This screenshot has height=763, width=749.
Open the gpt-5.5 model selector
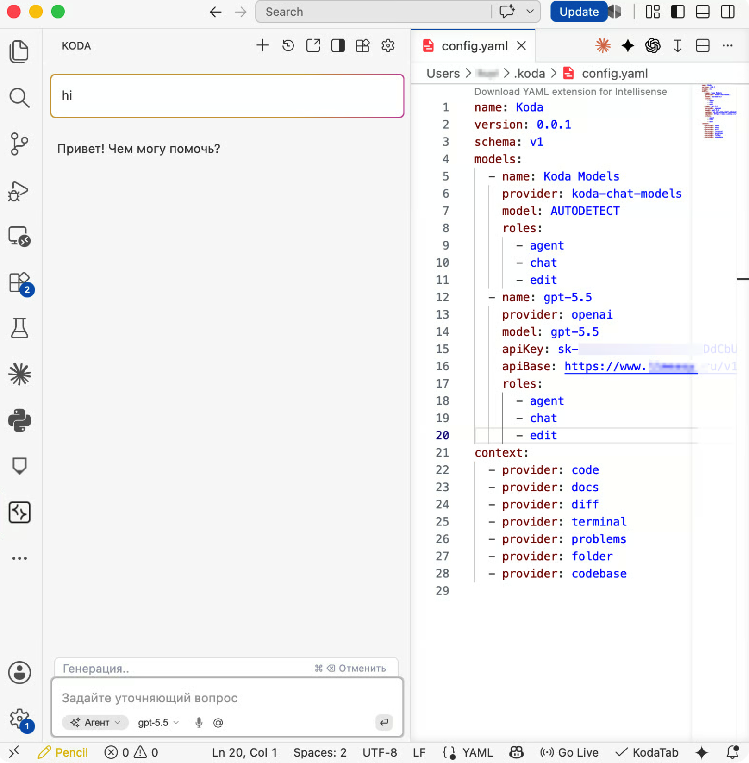pyautogui.click(x=158, y=723)
